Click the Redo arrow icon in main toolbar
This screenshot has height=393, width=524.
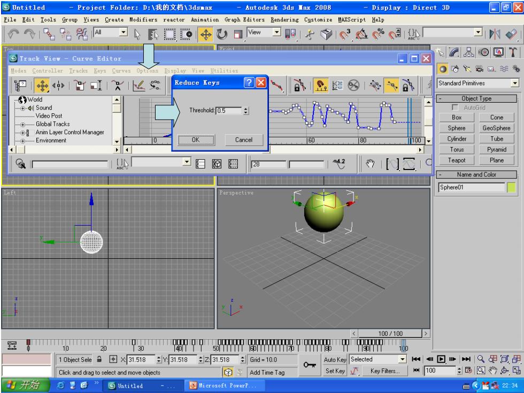(29, 34)
